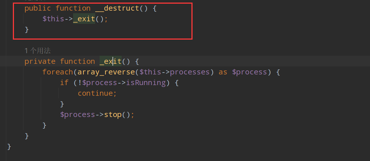Image resolution: width=370 pixels, height=161 pixels.
Task: Click the _exit() call inside __destruct
Action: (x=84, y=19)
